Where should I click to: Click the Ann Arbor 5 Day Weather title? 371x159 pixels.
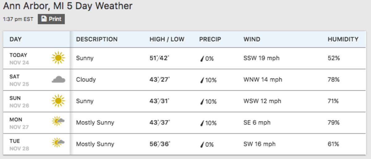68,6
